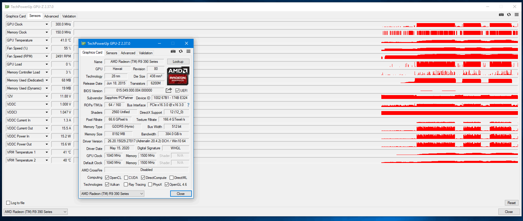Screen dimensions: 523x221
Task: Click the Fan Speed reading 2491 RPM
Action: 62,56
